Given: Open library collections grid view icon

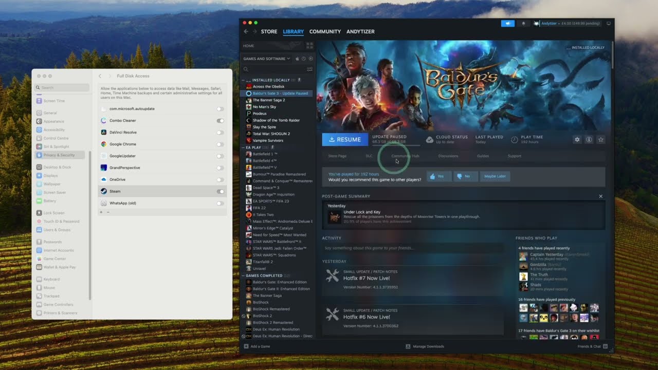Looking at the screenshot, I should click(309, 46).
